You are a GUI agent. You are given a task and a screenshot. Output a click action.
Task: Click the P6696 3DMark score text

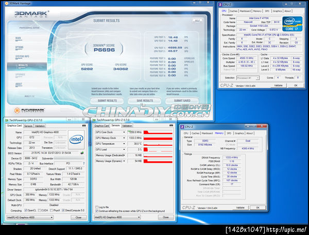104,50
